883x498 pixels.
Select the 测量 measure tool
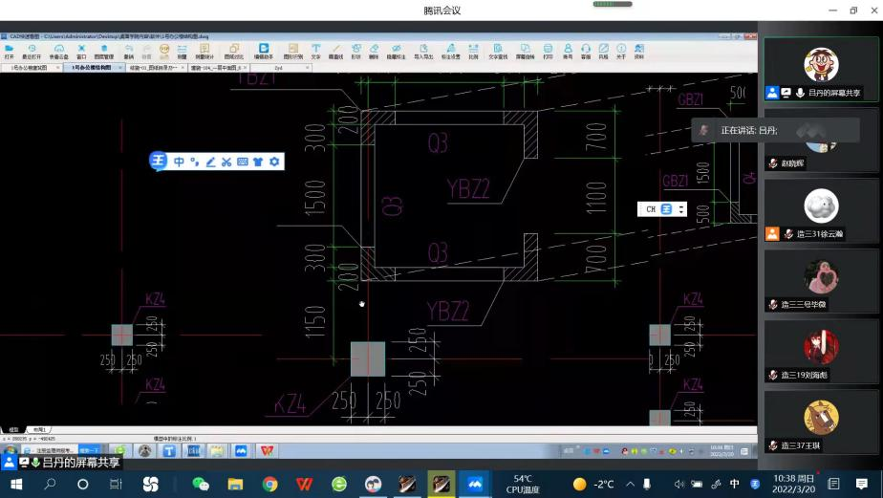point(182,52)
